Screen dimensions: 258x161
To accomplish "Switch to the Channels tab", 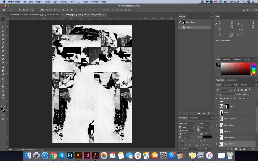I will (227, 85).
